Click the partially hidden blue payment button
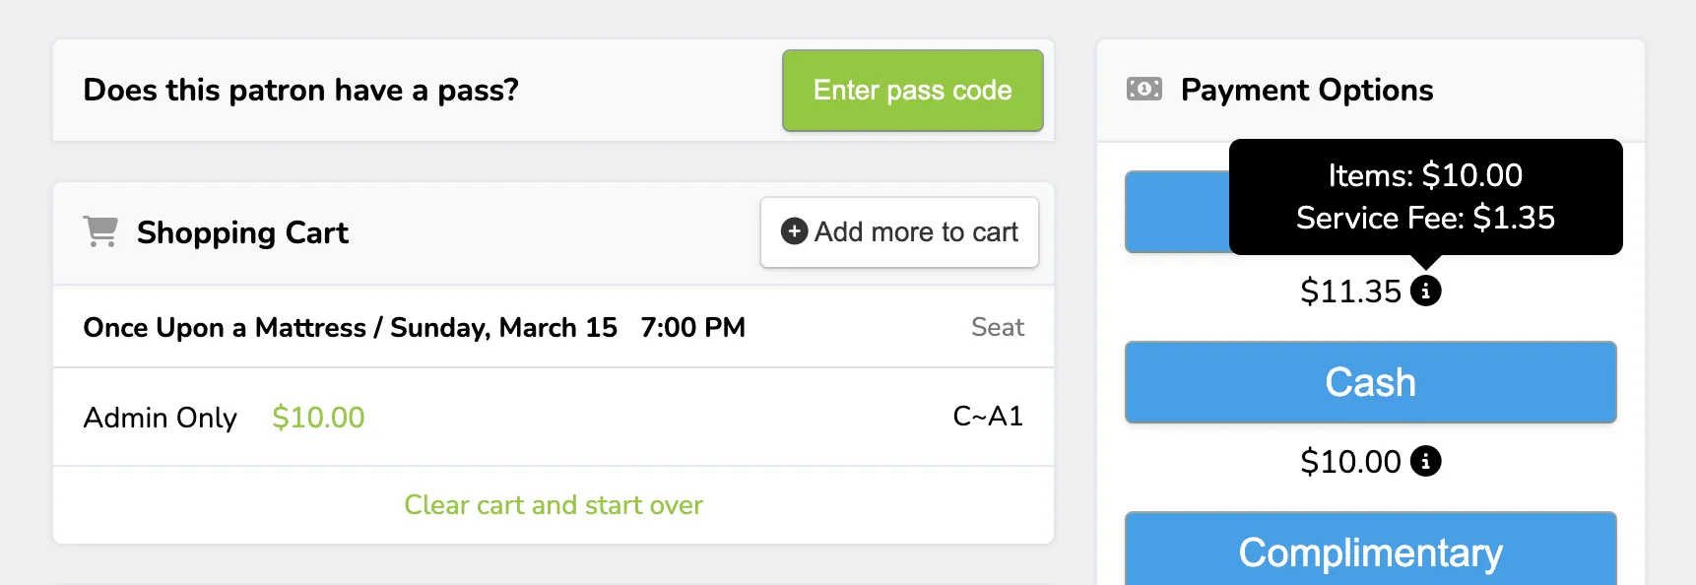The width and height of the screenshot is (1696, 585). tap(1178, 212)
